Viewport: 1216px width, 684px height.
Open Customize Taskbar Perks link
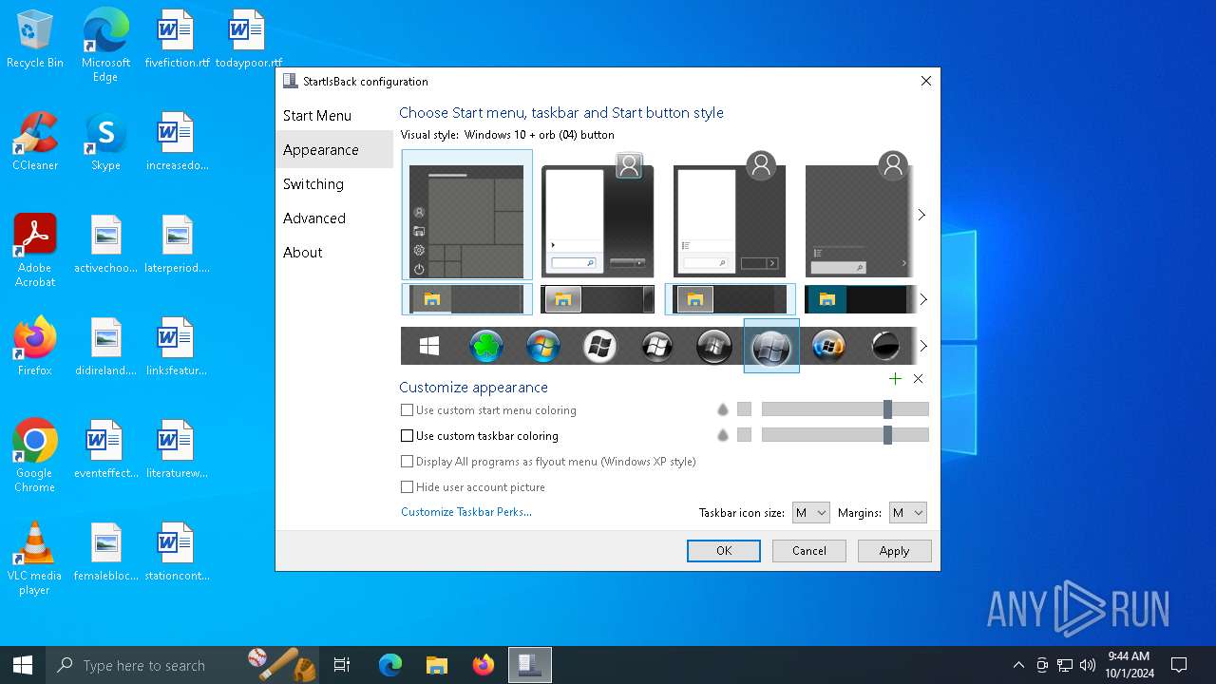[x=466, y=512]
